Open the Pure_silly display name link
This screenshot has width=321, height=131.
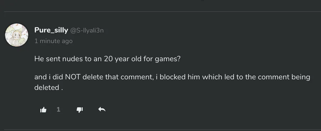tap(51, 30)
